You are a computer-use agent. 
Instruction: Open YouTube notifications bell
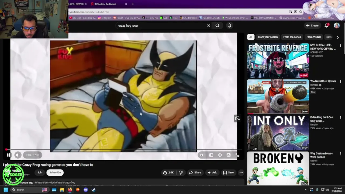click(x=326, y=25)
